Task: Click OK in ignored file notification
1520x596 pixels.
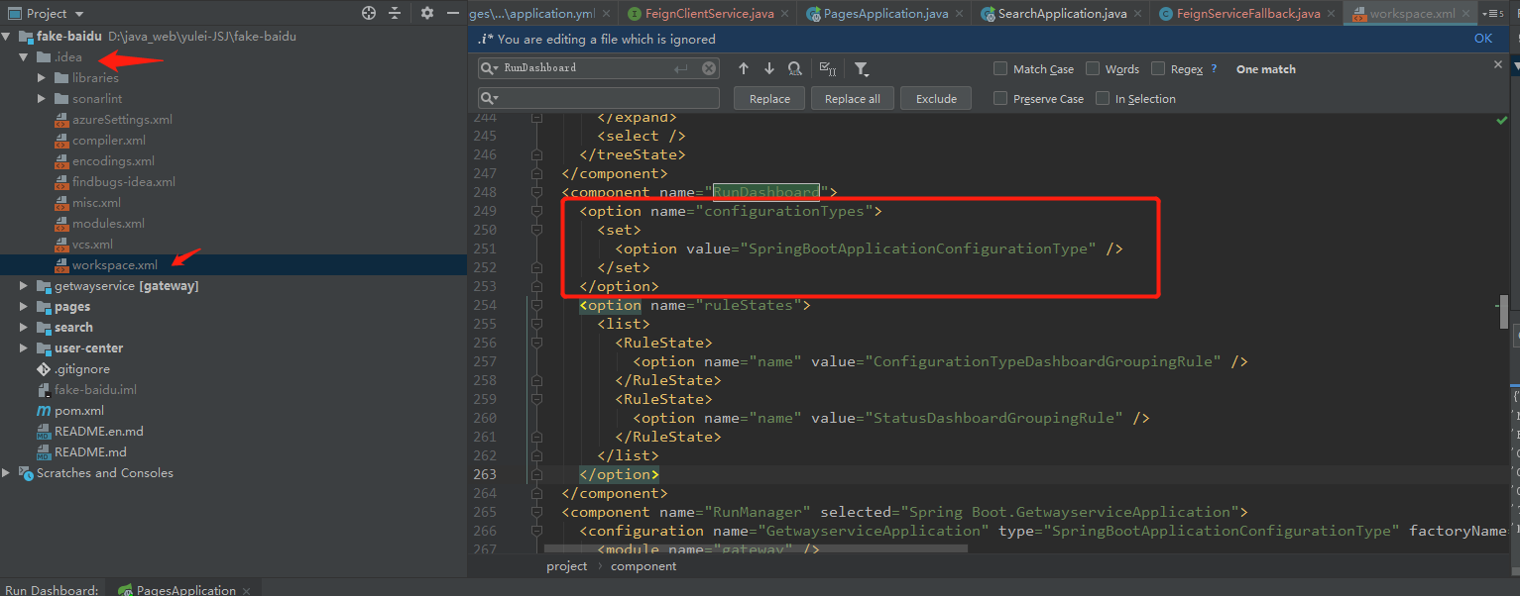Action: (x=1483, y=39)
